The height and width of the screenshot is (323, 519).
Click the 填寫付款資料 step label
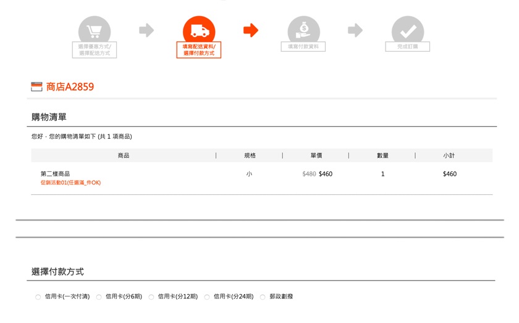click(x=303, y=47)
